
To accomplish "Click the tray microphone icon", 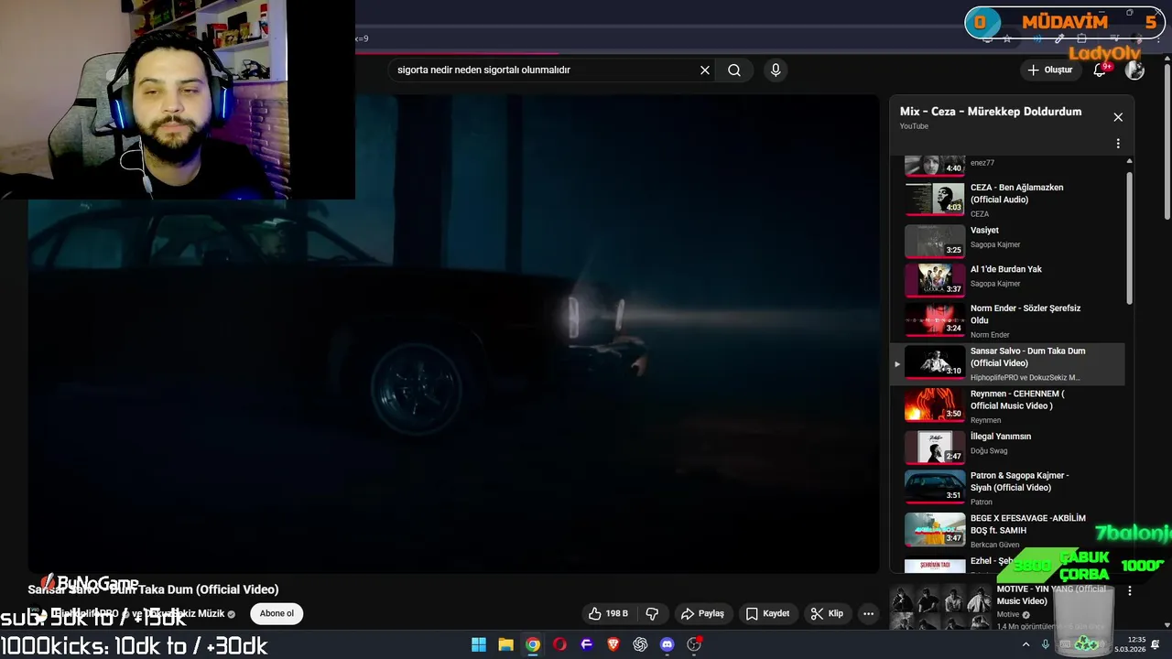I will pyautogui.click(x=1046, y=644).
